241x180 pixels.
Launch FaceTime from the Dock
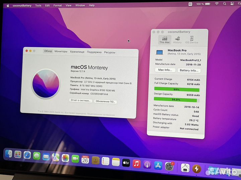tap(75, 159)
